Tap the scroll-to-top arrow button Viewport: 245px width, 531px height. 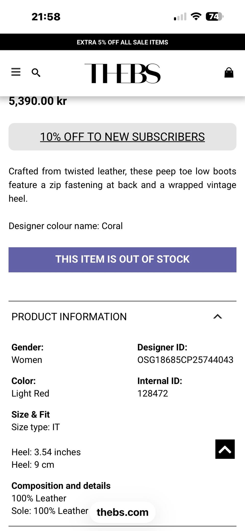[225, 449]
